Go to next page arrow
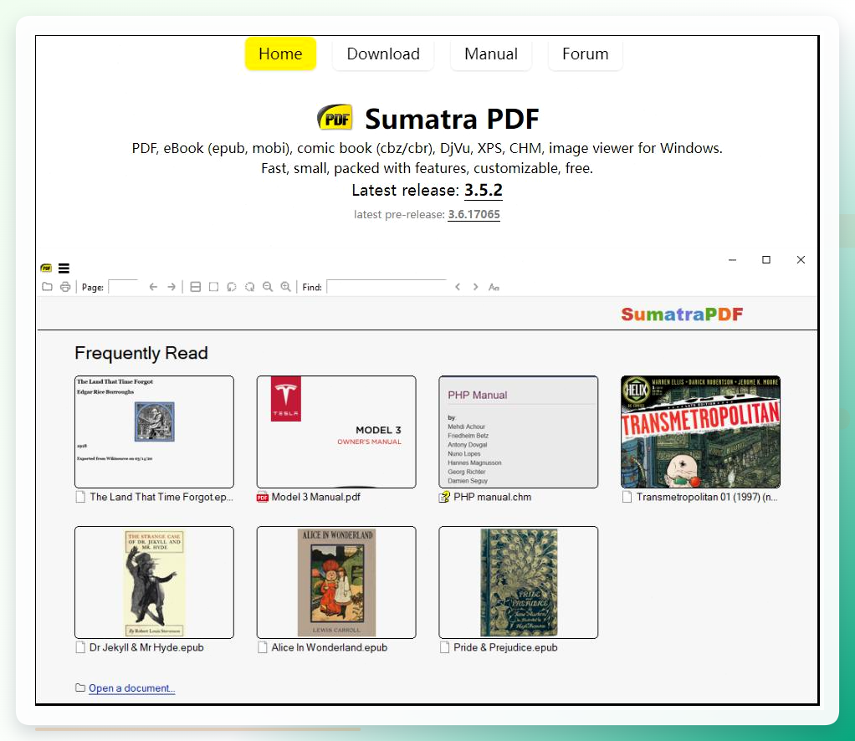This screenshot has width=855, height=741. (172, 287)
